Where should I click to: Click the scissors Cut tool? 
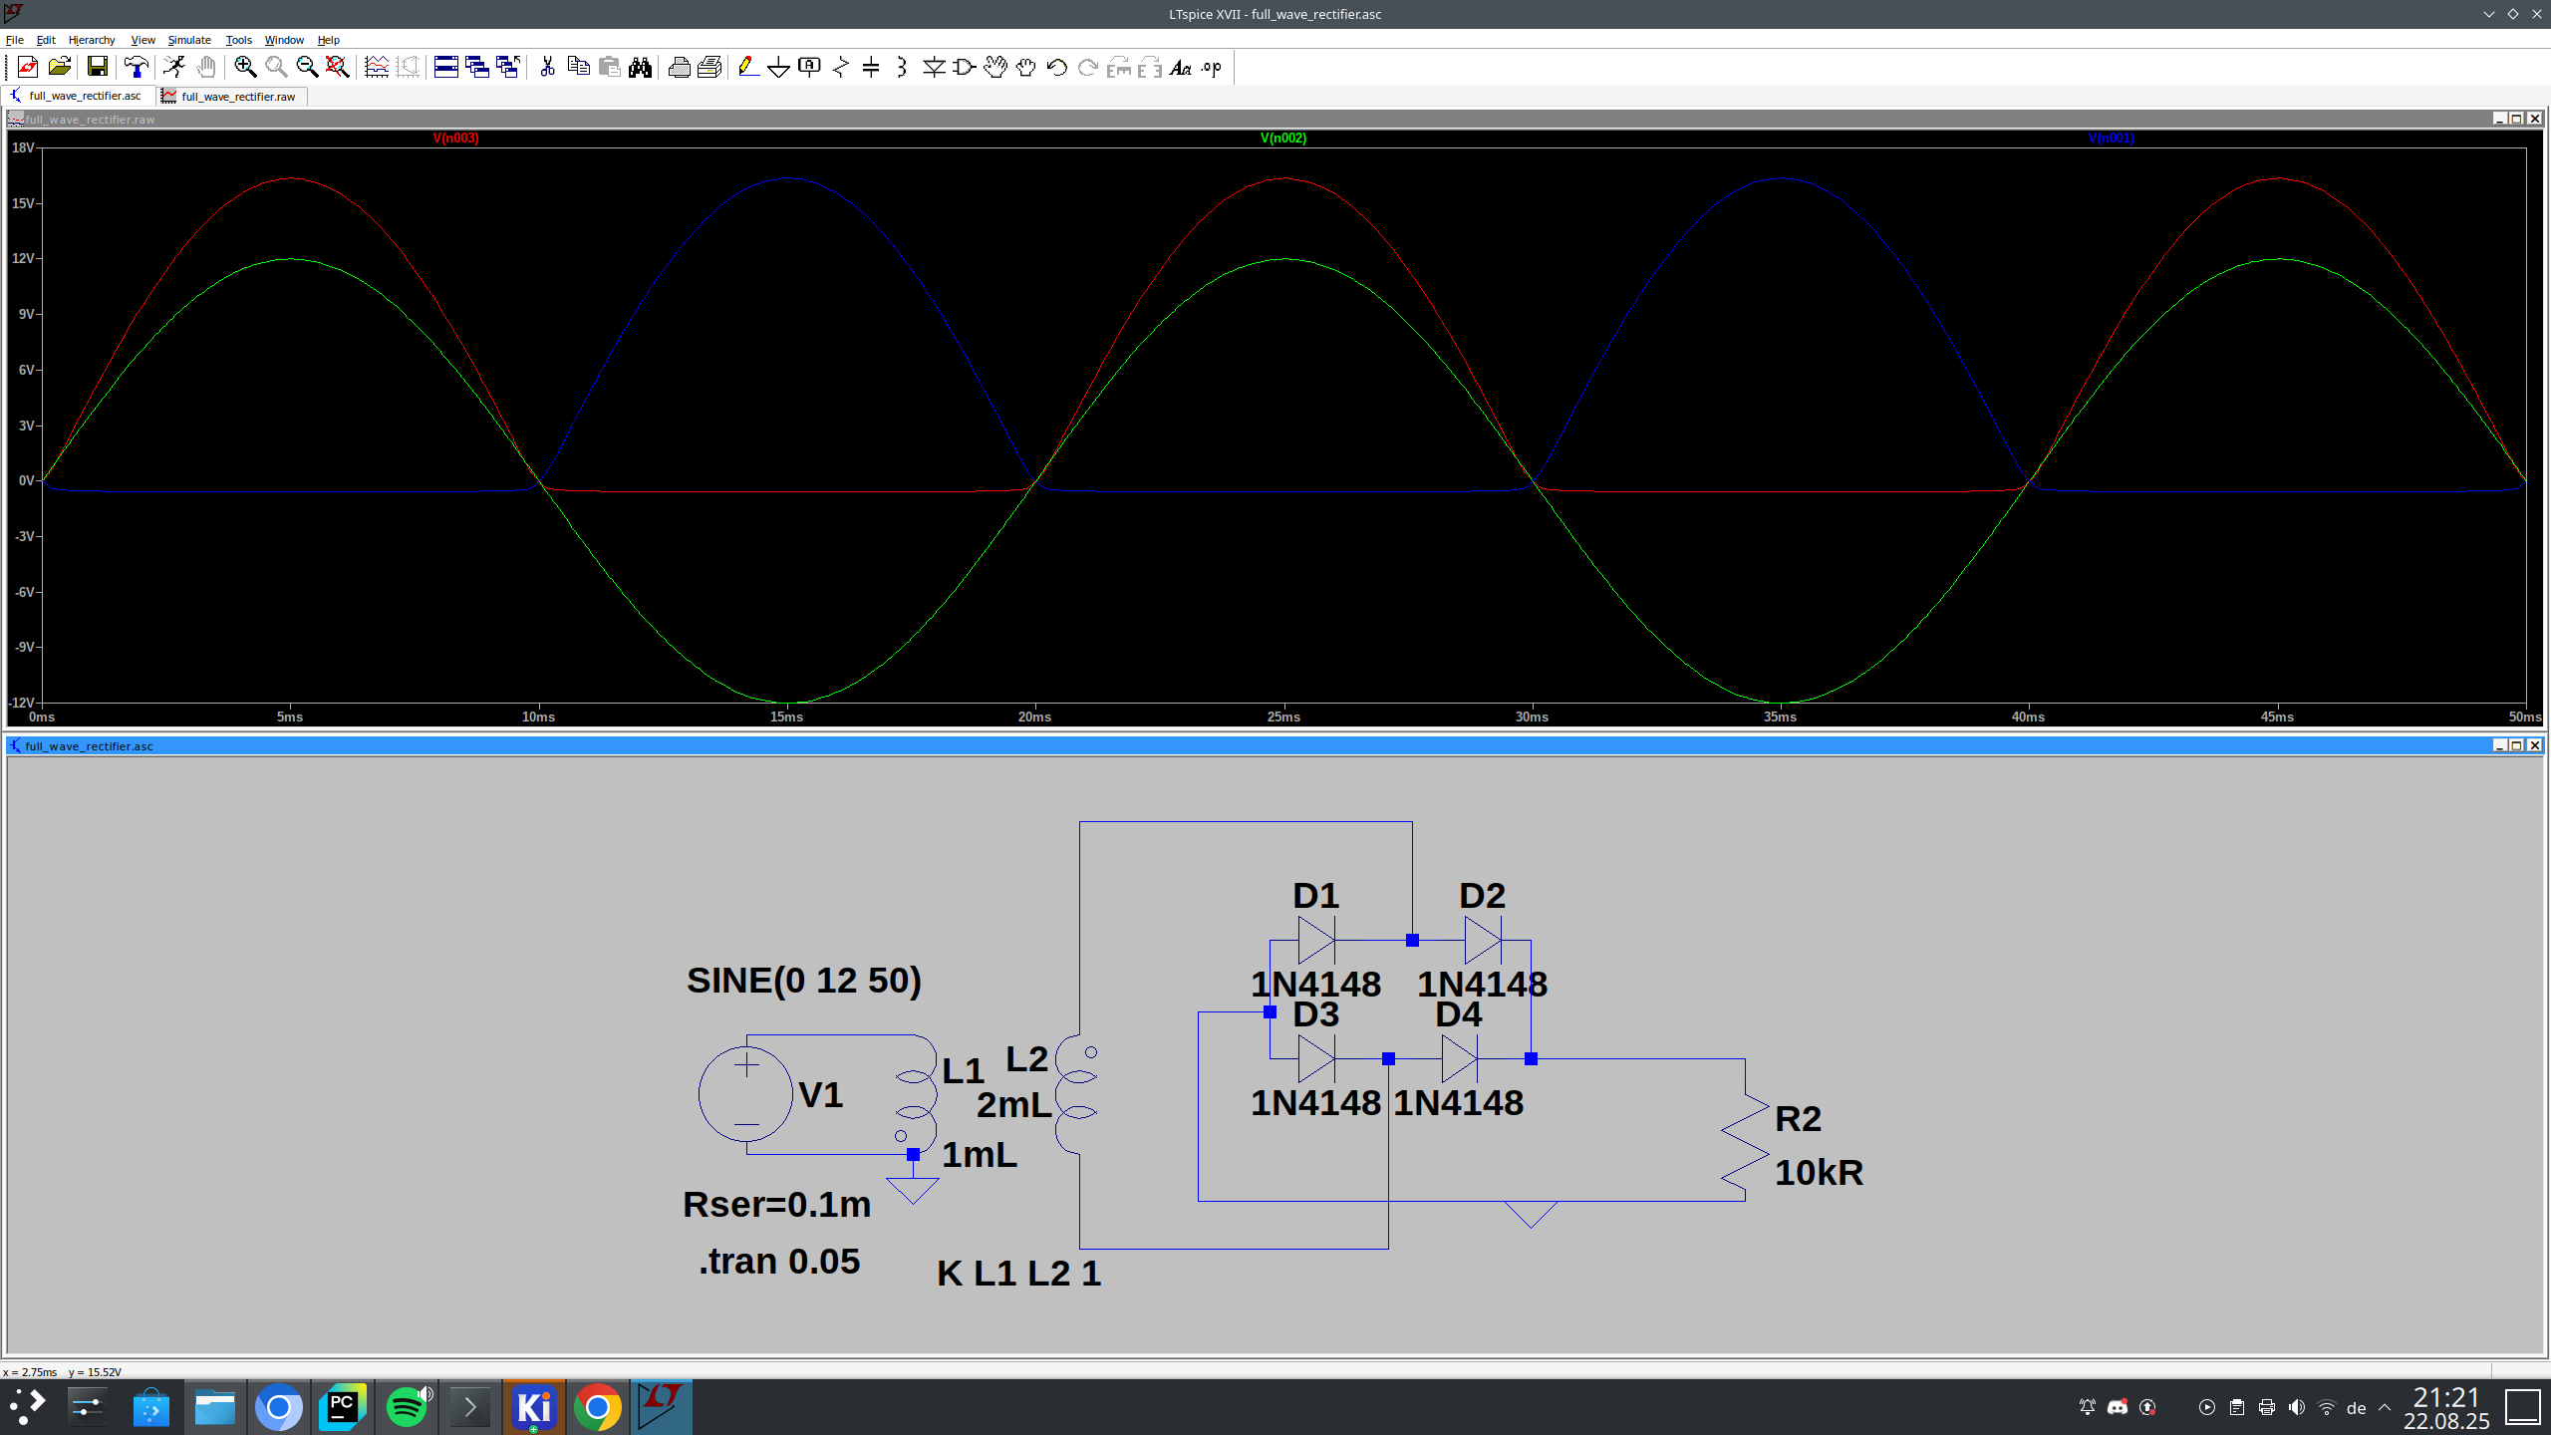click(547, 67)
